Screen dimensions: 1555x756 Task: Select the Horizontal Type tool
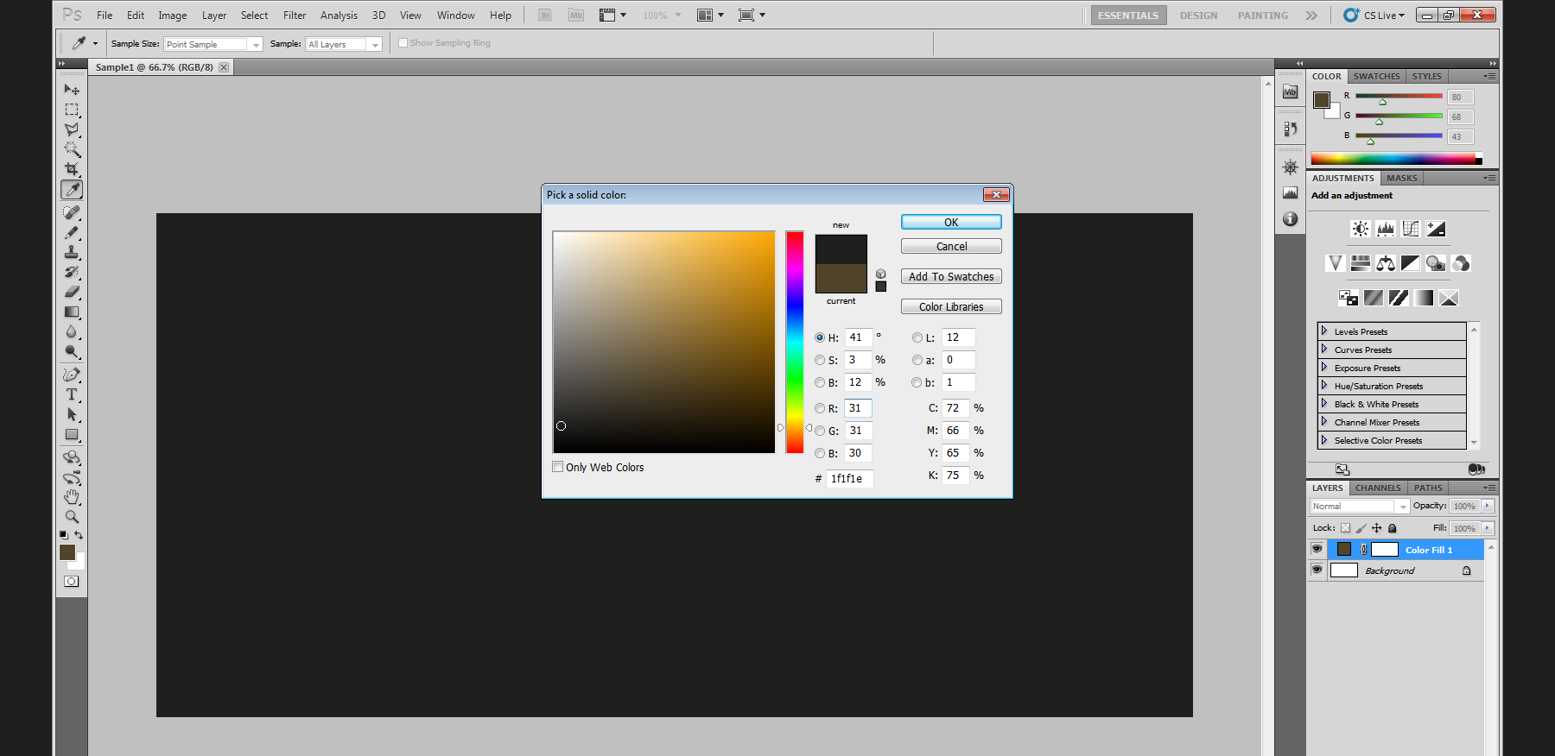[72, 394]
